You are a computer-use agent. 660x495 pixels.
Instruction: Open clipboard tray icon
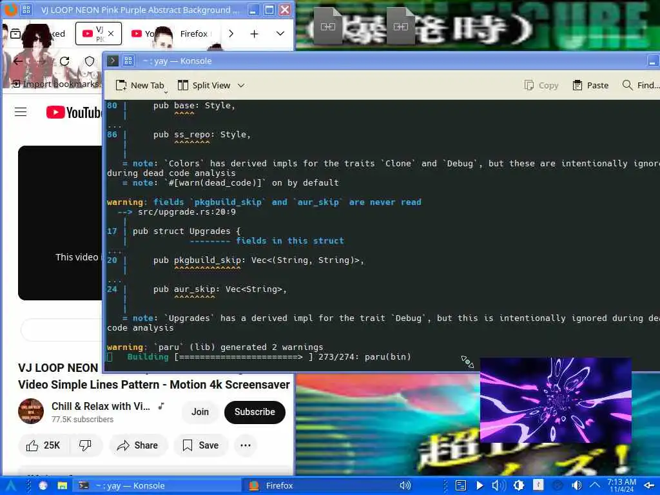461,486
